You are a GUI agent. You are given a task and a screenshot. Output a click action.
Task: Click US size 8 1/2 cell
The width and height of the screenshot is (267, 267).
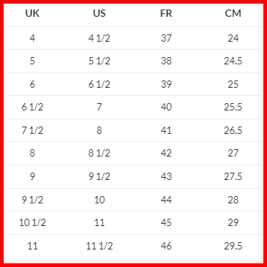click(x=99, y=153)
